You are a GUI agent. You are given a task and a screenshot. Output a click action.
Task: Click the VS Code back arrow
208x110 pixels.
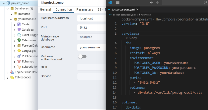(151, 2)
